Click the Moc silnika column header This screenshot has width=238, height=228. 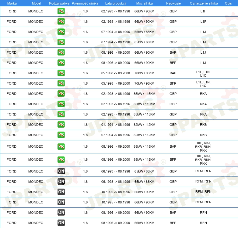(144, 3)
